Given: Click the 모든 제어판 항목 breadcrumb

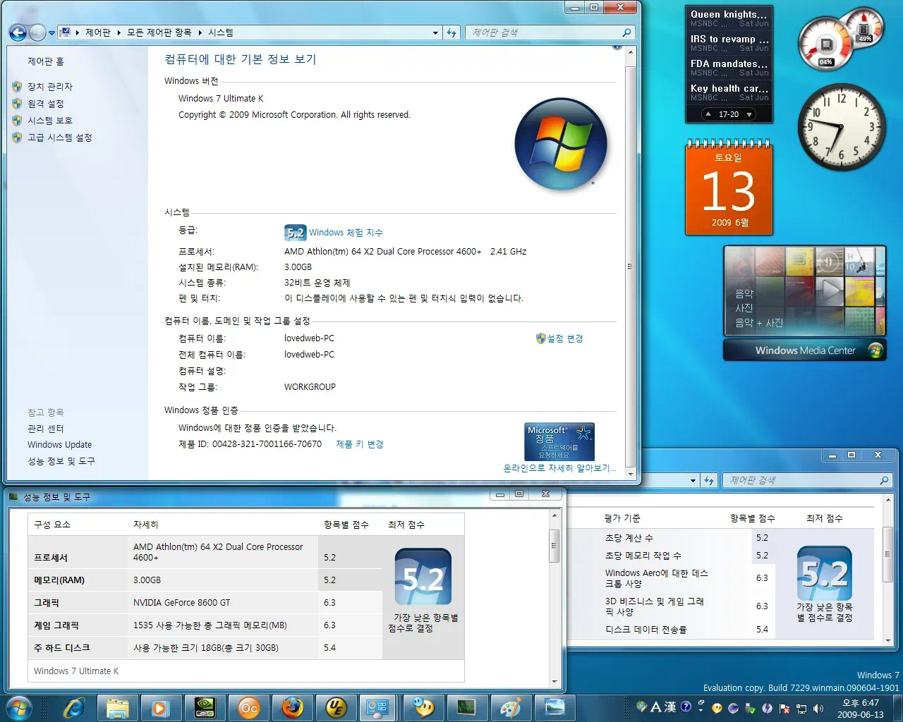Looking at the screenshot, I should [159, 32].
